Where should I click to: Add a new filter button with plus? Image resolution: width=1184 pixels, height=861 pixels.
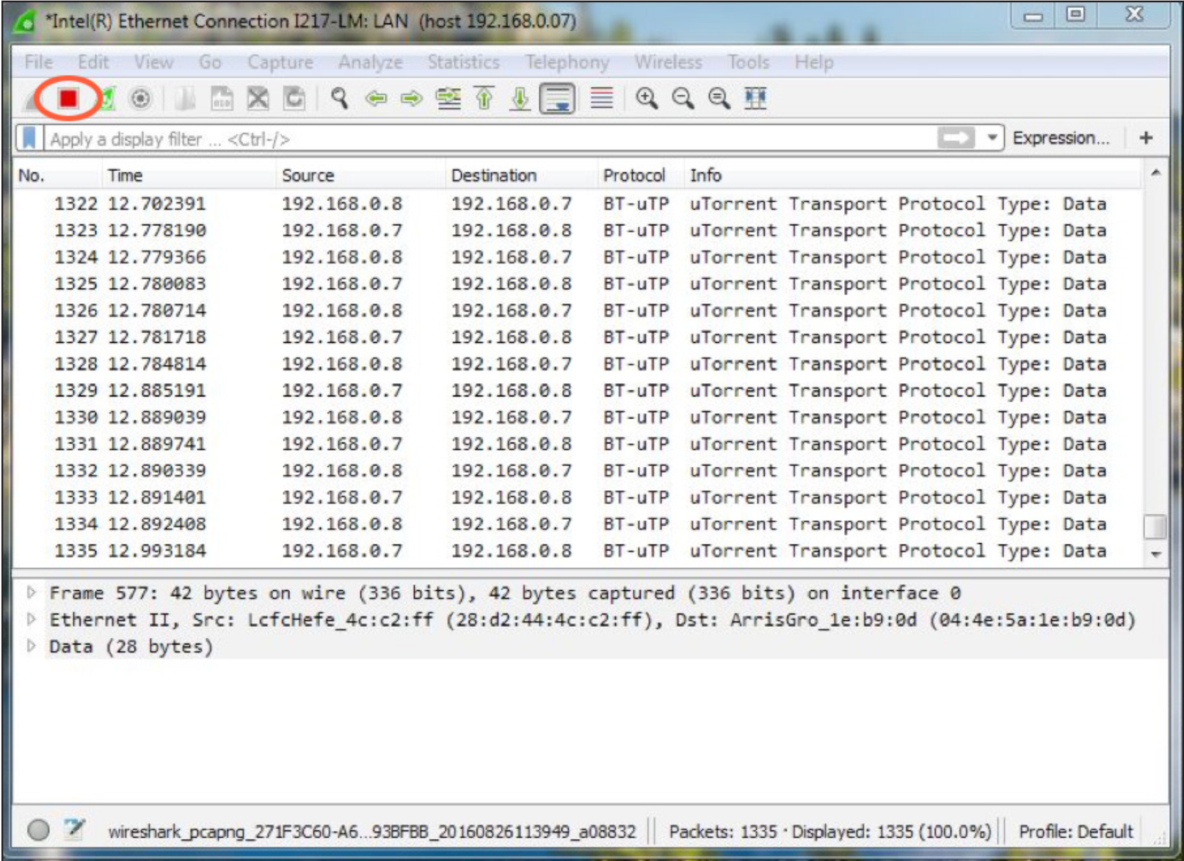pos(1145,137)
